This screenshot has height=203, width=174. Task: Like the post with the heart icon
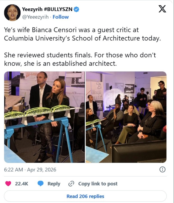8,184
